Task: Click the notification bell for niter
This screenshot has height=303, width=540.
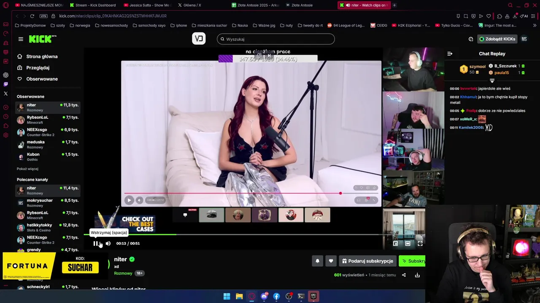Action: [x=318, y=261]
